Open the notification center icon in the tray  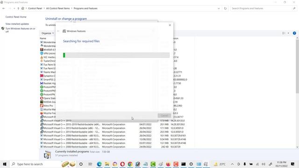(x=293, y=164)
